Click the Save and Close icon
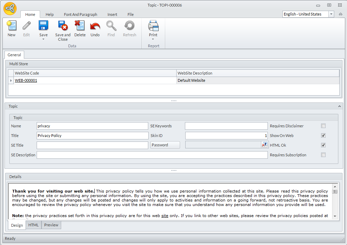The image size is (347, 245). point(63,26)
